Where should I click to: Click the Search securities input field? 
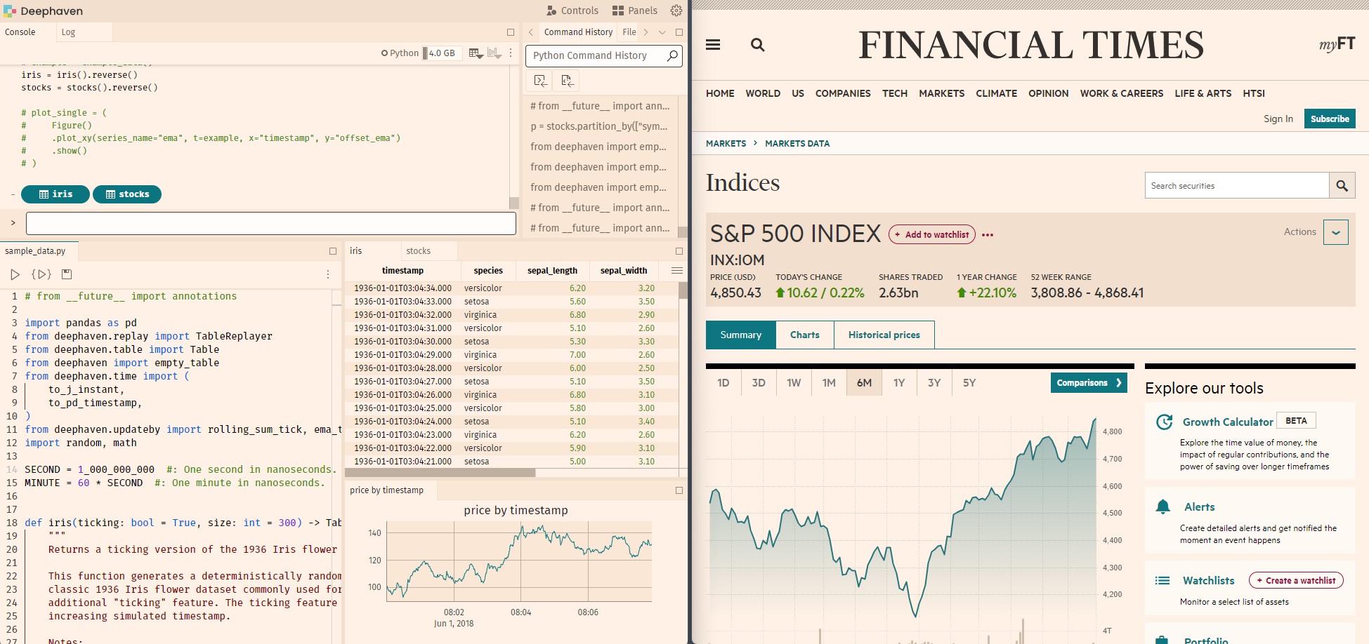coord(1236,185)
